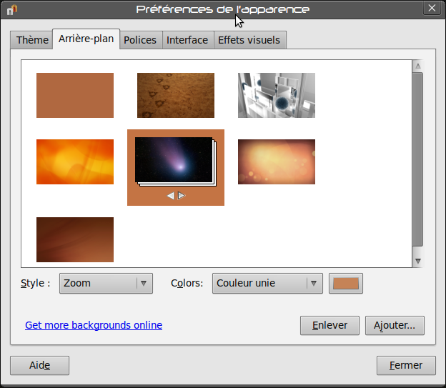
Task: Open the Effets visuels tab
Action: click(x=249, y=40)
